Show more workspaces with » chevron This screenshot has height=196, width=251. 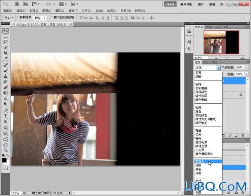(x=222, y=4)
